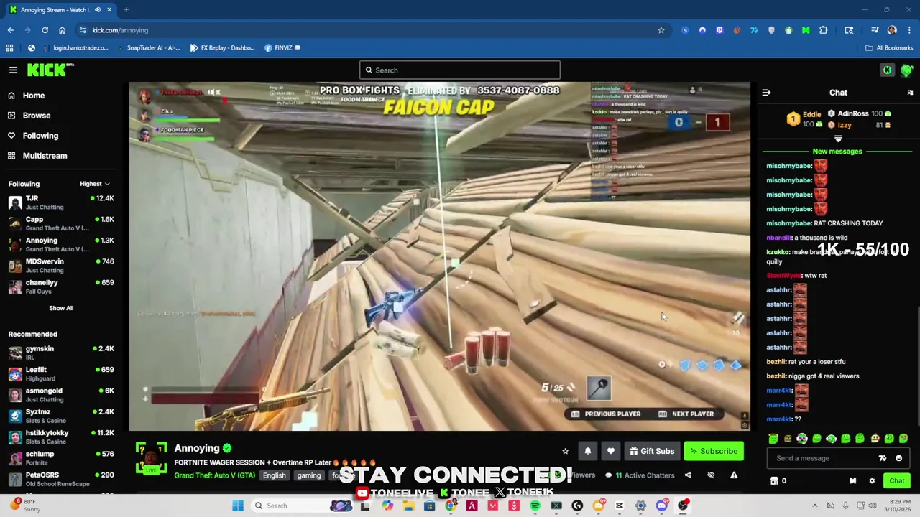Click the chat M badge icon
Viewport: 920px width, 517px height.
point(852,481)
